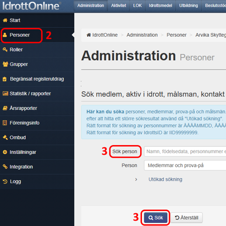This screenshot has width=226, height=226.
Task: Click the Sök person name input field
Action: [185, 151]
